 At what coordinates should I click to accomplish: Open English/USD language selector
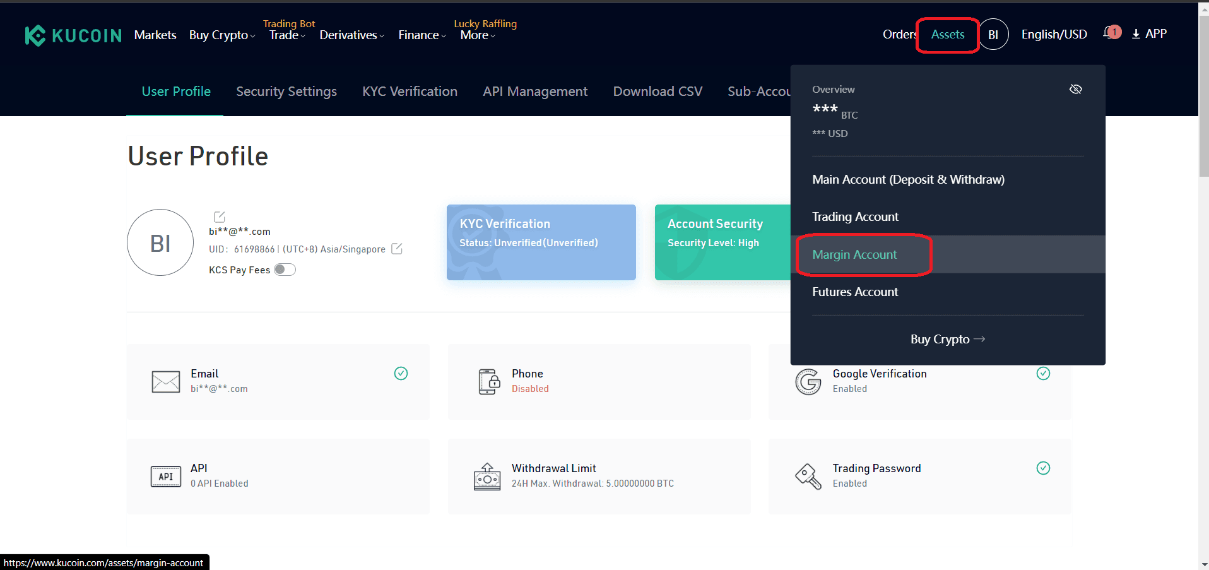[1054, 34]
